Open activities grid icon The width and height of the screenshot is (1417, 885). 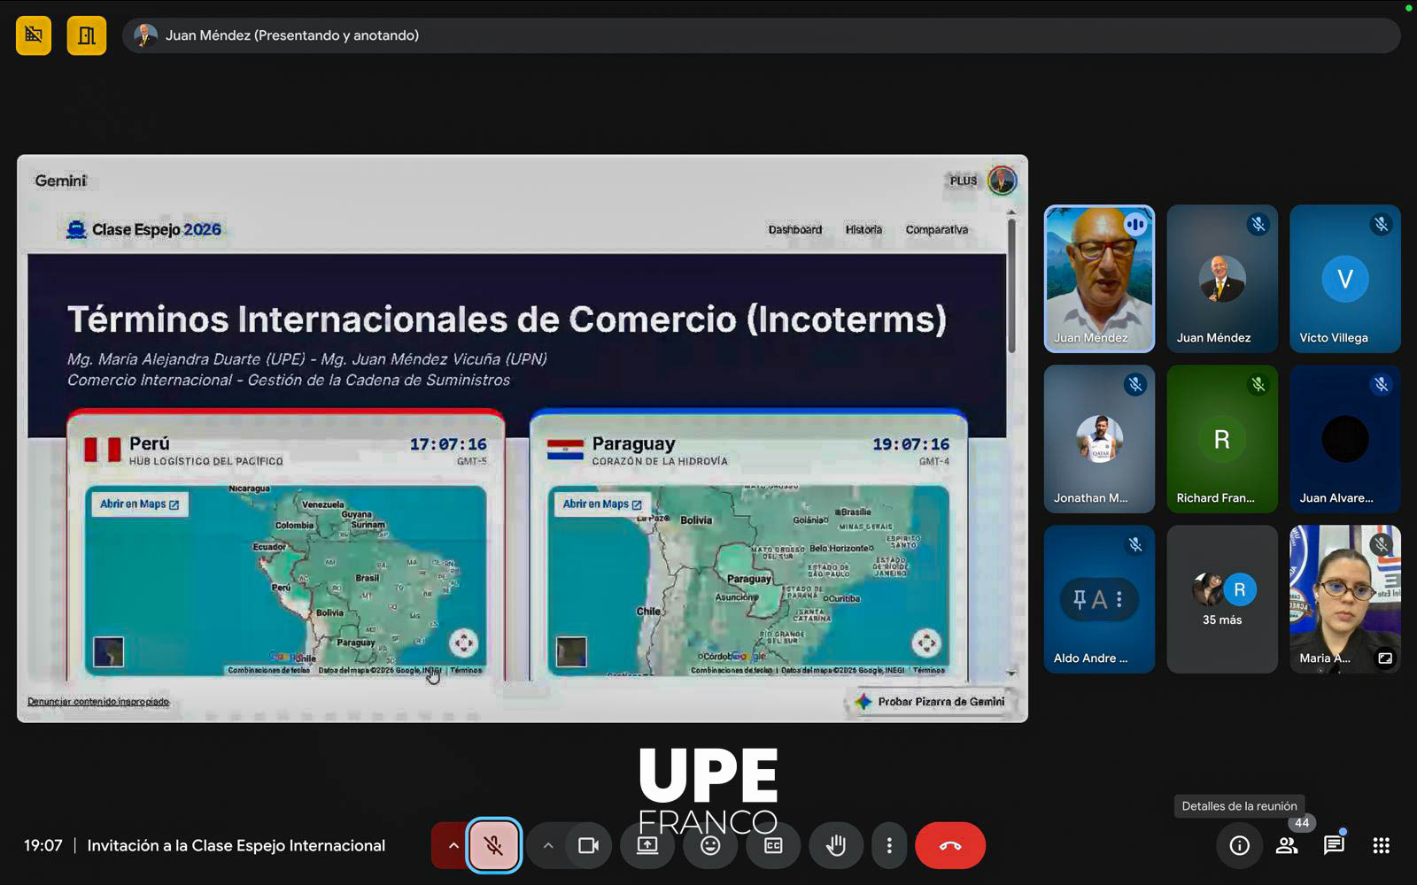tap(1381, 846)
